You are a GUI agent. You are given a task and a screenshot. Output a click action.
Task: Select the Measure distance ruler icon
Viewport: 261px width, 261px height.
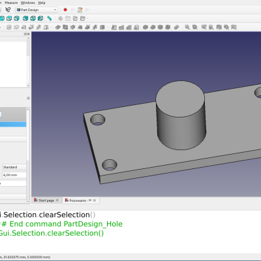pyautogui.click(x=50, y=18)
